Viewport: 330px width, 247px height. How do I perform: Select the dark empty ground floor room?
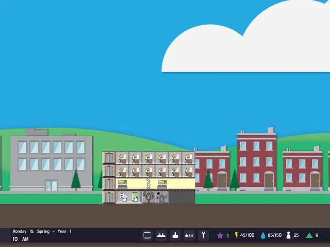(x=181, y=197)
